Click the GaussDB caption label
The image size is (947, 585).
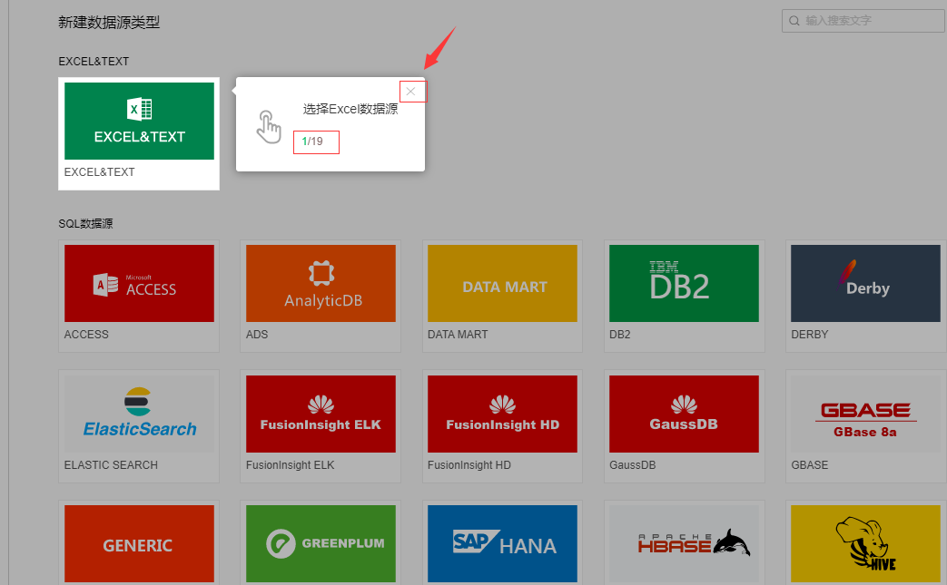(x=632, y=465)
